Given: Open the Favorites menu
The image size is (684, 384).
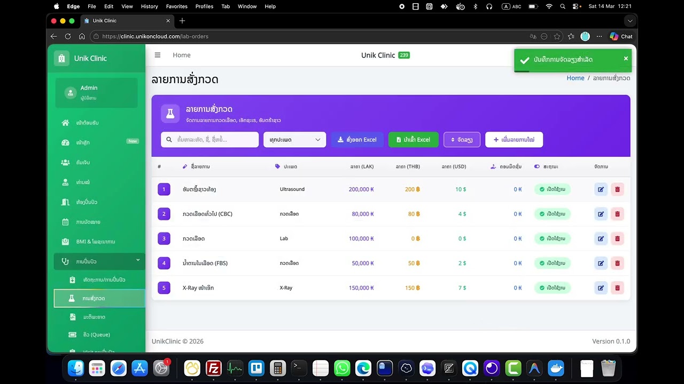Looking at the screenshot, I should pyautogui.click(x=176, y=6).
